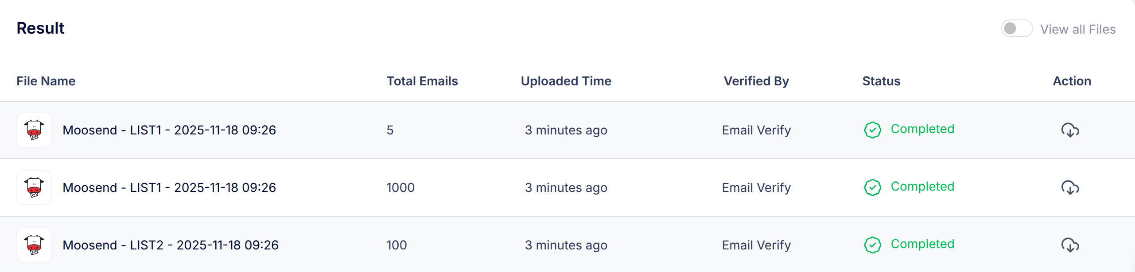1135x272 pixels.
Task: Select the row with 100 total emails
Action: click(567, 245)
